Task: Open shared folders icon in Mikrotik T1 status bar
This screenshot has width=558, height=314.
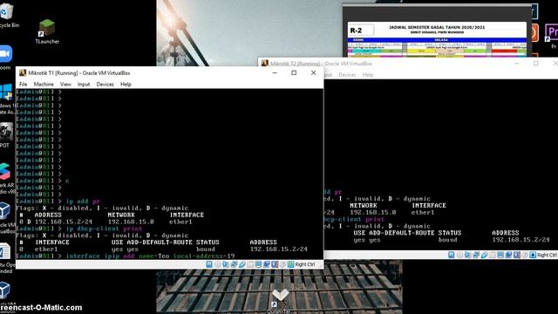Action: tap(250, 264)
